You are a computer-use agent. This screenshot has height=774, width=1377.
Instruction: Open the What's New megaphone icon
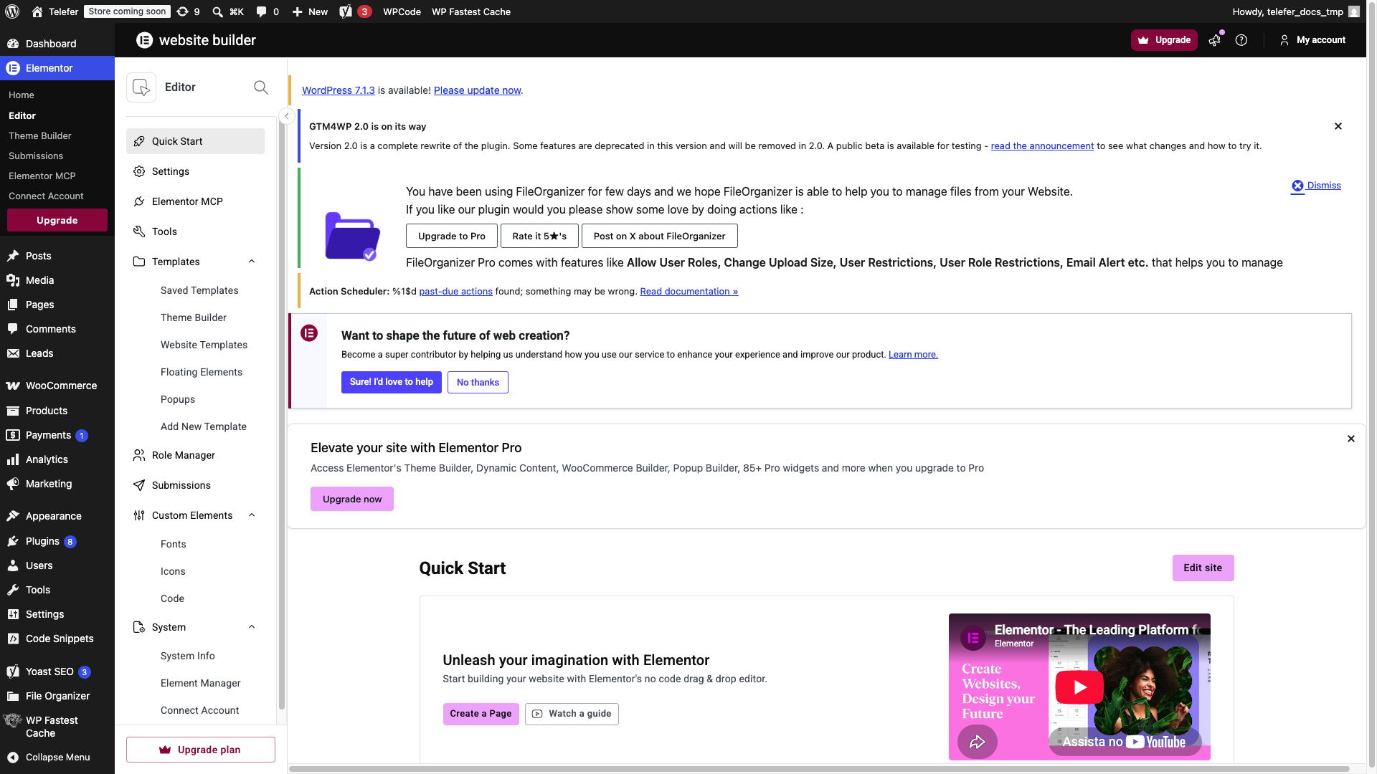[x=1215, y=40]
